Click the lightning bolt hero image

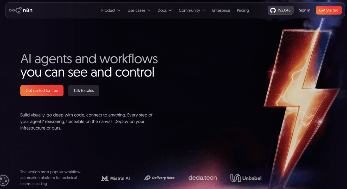coord(302,104)
